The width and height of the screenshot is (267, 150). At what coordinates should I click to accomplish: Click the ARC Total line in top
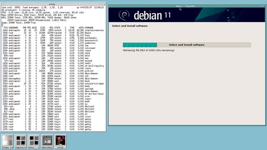[x=39, y=17]
